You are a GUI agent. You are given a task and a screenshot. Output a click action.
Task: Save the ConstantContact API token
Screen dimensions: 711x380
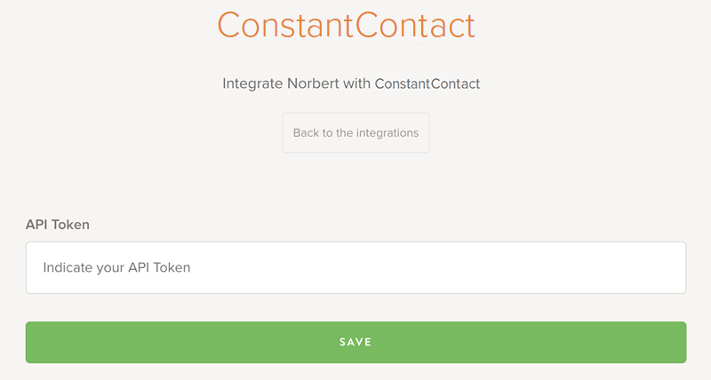point(355,342)
